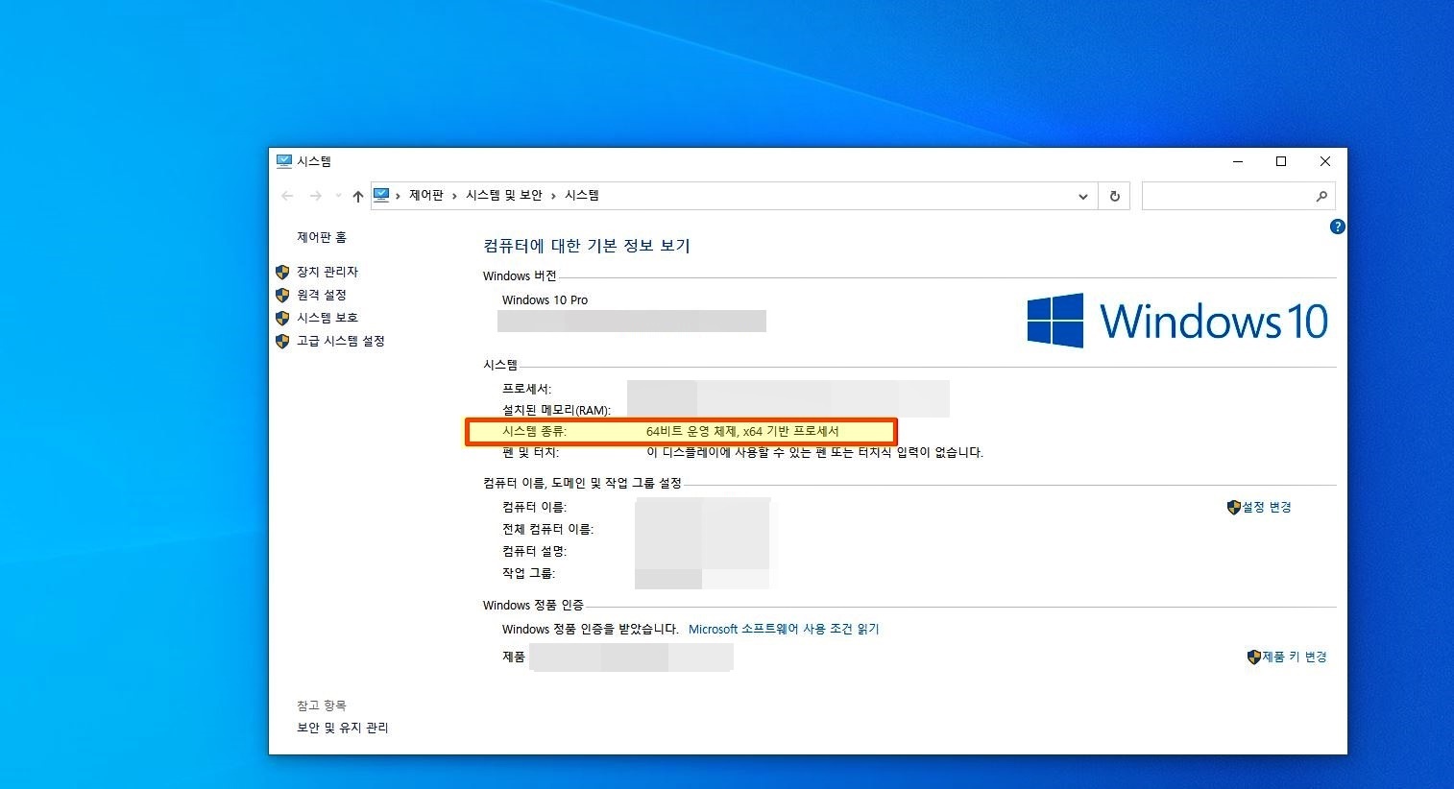Open Microsoft 소프트웨어 사용 조건 읽기 link
The image size is (1454, 789).
pos(784,629)
